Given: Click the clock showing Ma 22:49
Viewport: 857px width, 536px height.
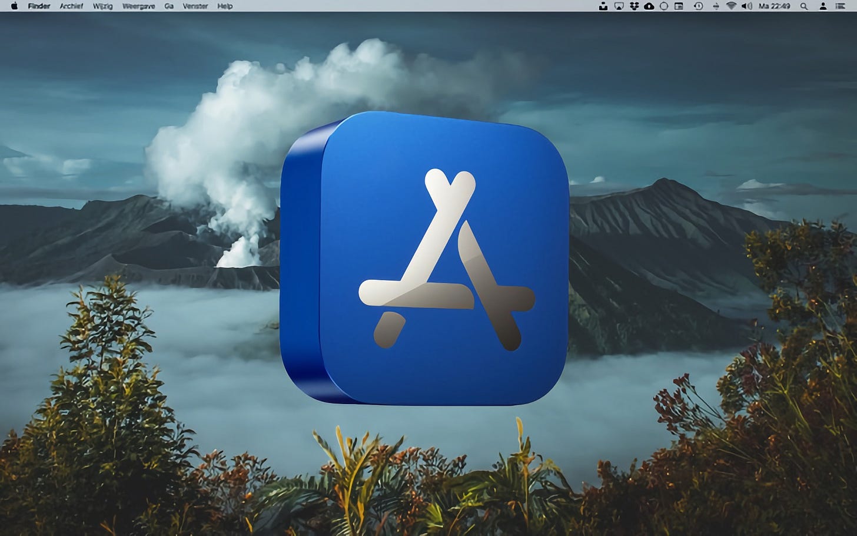Looking at the screenshot, I should (x=775, y=6).
